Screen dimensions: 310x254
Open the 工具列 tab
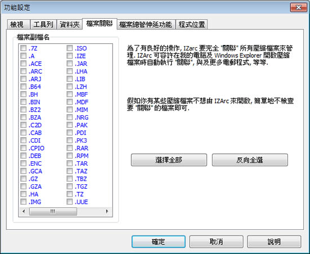[x=43, y=24]
